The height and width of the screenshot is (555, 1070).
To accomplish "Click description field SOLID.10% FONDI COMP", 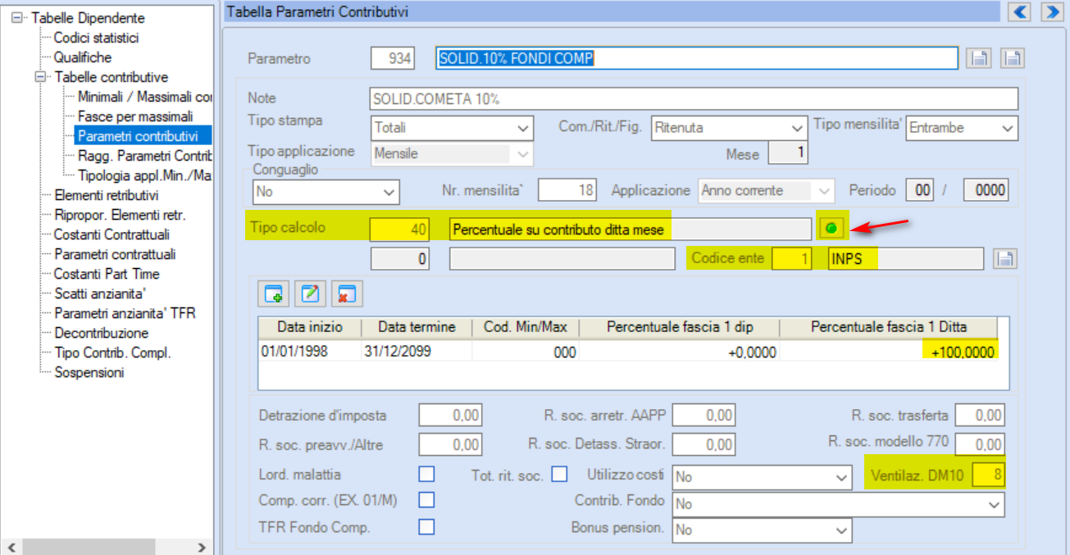I will 697,58.
